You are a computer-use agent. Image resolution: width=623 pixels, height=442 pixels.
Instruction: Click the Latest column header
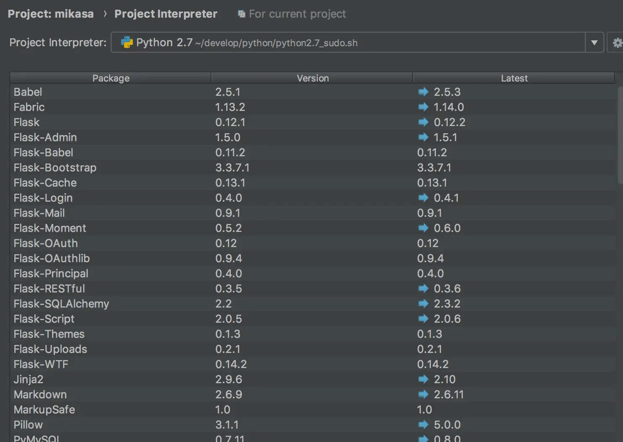click(514, 78)
